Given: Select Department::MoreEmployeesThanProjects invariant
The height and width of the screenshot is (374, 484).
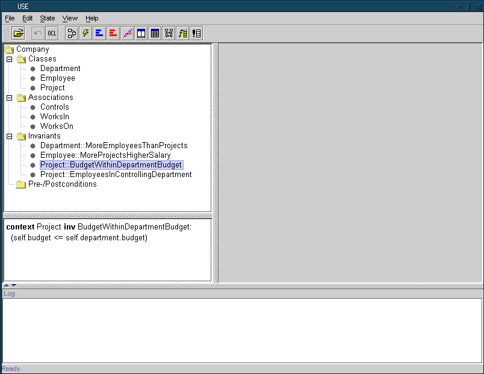Looking at the screenshot, I should click(113, 146).
